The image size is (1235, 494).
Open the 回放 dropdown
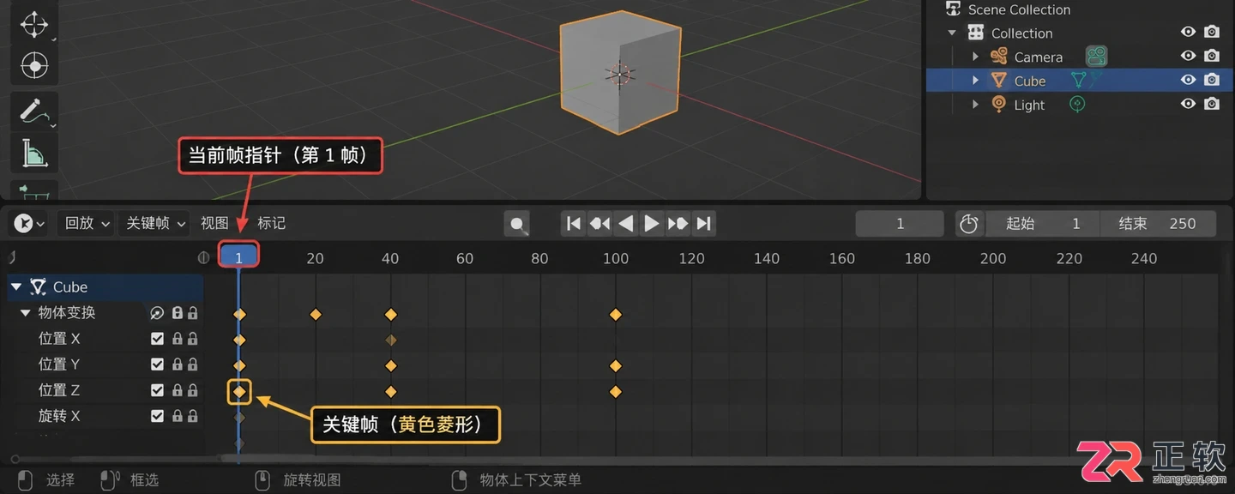87,223
